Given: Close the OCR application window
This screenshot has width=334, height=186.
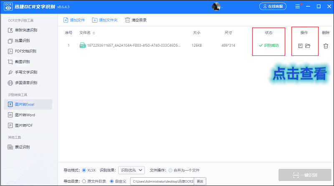Looking at the screenshot, I should (329, 6).
